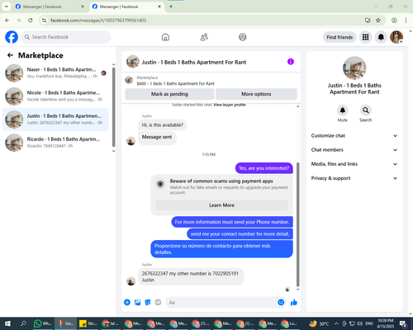This screenshot has width=413, height=330.
Task: Open a new browser tab
Action: pyautogui.click(x=171, y=7)
